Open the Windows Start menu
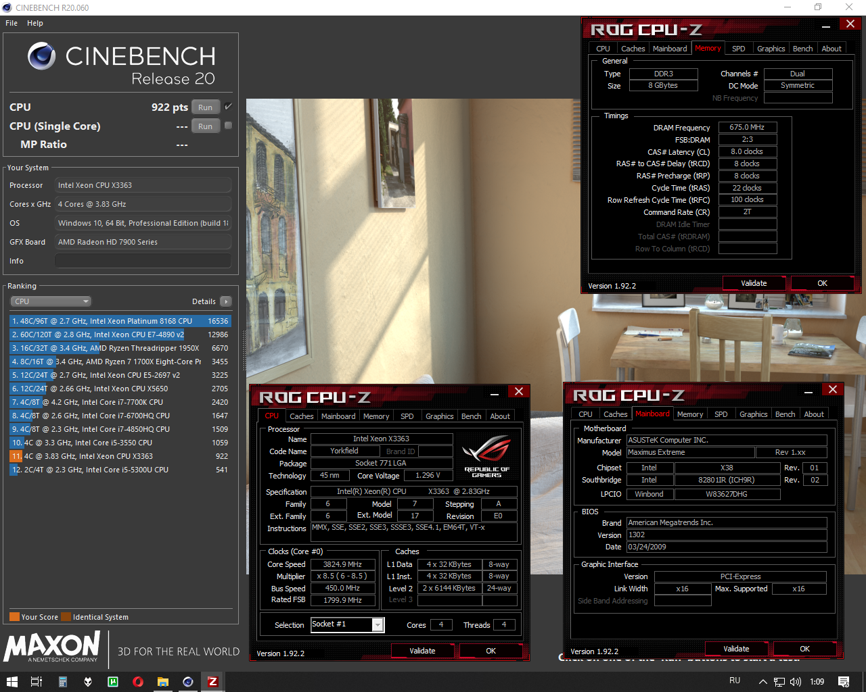The height and width of the screenshot is (692, 866). point(12,681)
